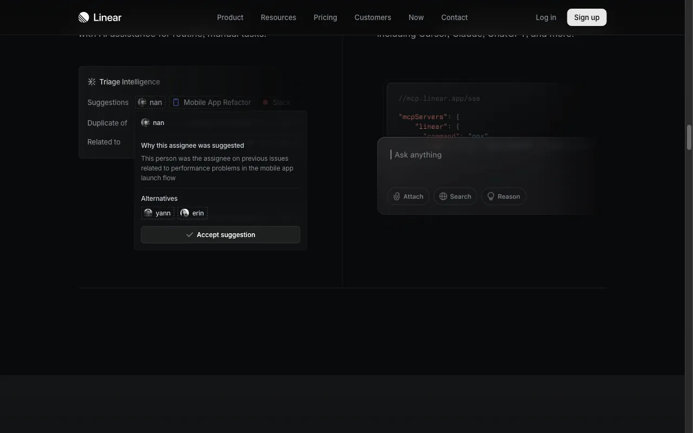693x433 pixels.
Task: Open the Resources menu
Action: click(278, 17)
